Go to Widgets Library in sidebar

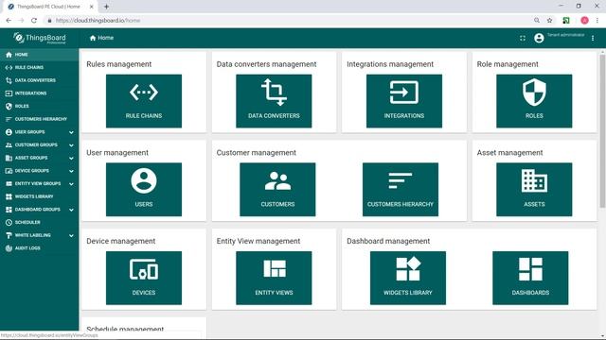point(39,196)
